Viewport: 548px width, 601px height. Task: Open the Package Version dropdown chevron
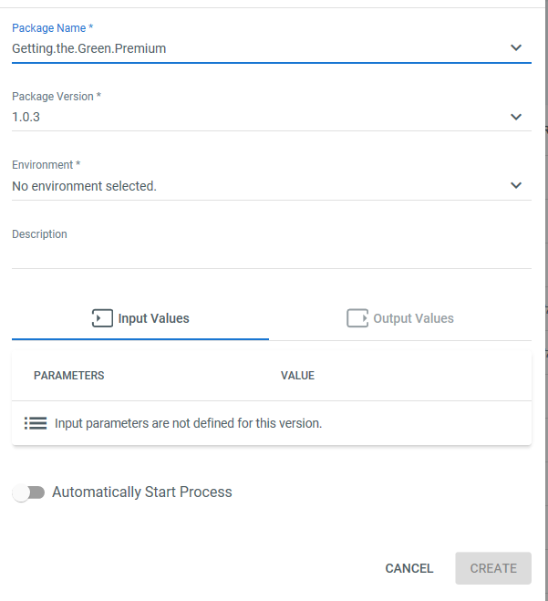click(x=516, y=117)
